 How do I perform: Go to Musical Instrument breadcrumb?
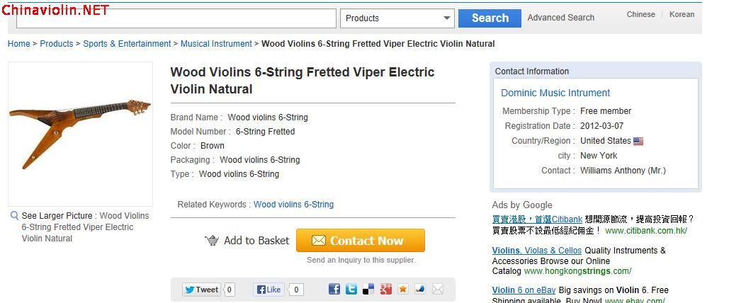pos(216,44)
